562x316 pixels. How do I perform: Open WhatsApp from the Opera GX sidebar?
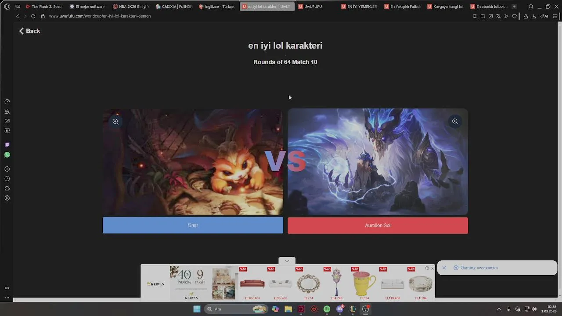7,155
